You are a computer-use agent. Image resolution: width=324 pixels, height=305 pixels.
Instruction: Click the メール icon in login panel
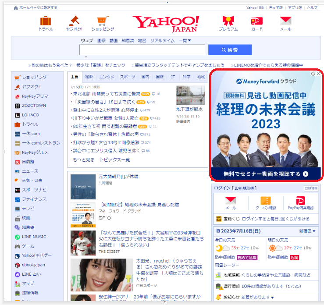231,201
